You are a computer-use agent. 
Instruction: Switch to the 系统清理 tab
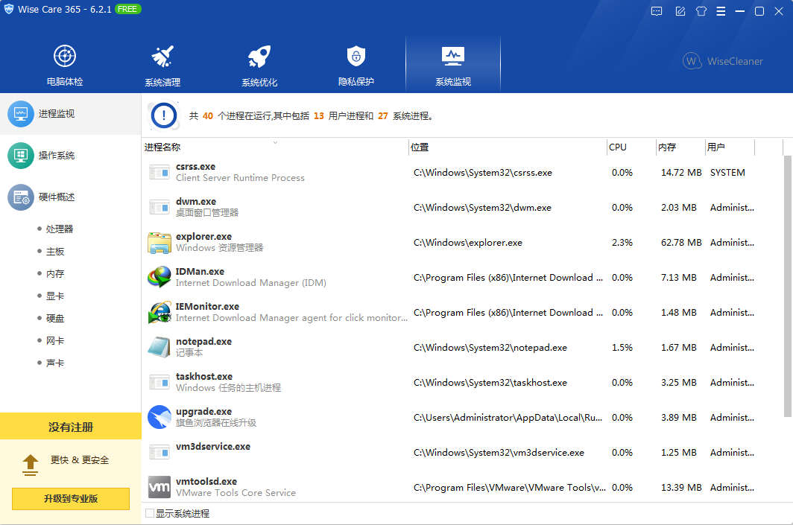coord(162,66)
